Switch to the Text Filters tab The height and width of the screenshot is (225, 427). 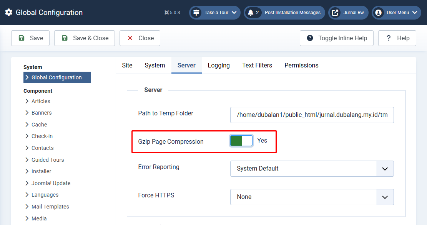pyautogui.click(x=257, y=66)
